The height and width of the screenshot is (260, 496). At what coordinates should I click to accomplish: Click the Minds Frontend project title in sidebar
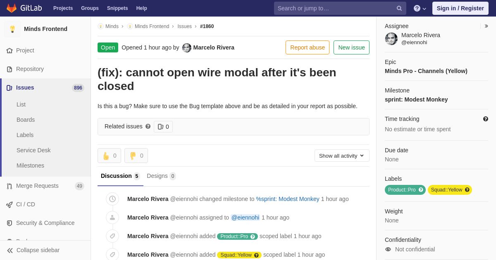tap(45, 29)
